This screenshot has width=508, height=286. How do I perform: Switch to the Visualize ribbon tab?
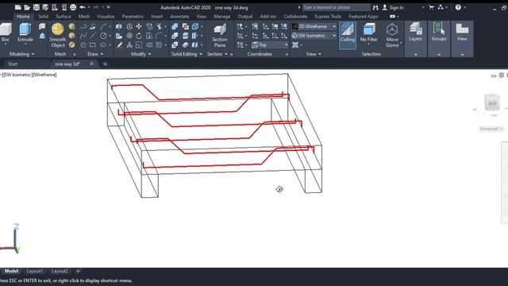(x=106, y=16)
